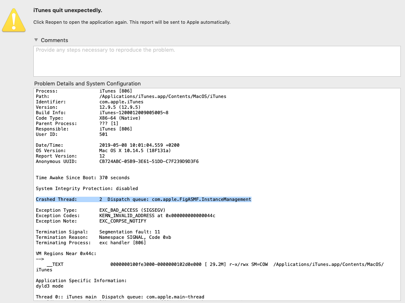Click 'Terminating Process: exc handler [806]' line

pyautogui.click(x=91, y=243)
